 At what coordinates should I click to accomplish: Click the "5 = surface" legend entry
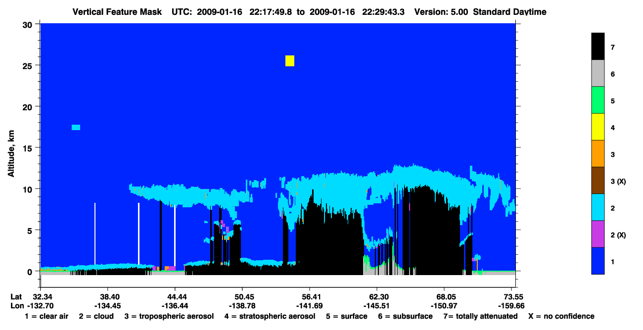point(347,316)
